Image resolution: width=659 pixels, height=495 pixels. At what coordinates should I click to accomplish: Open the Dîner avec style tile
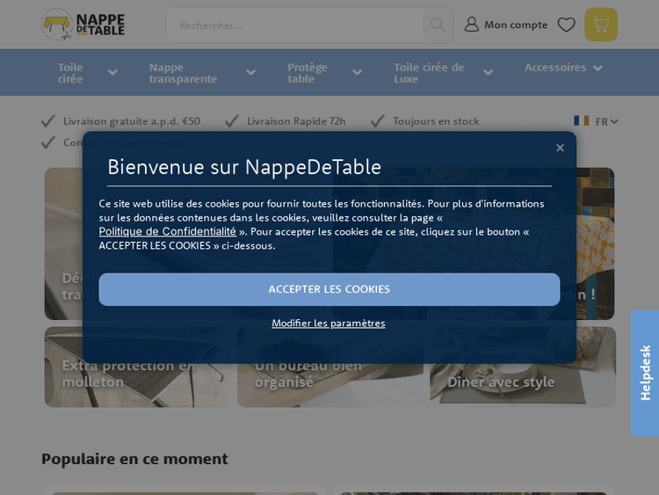[523, 367]
